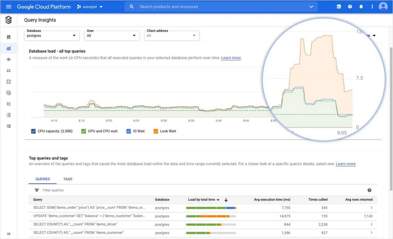Image resolution: width=393 pixels, height=239 pixels.
Task: Disable the Lock Wait checkbox
Action: (156, 131)
